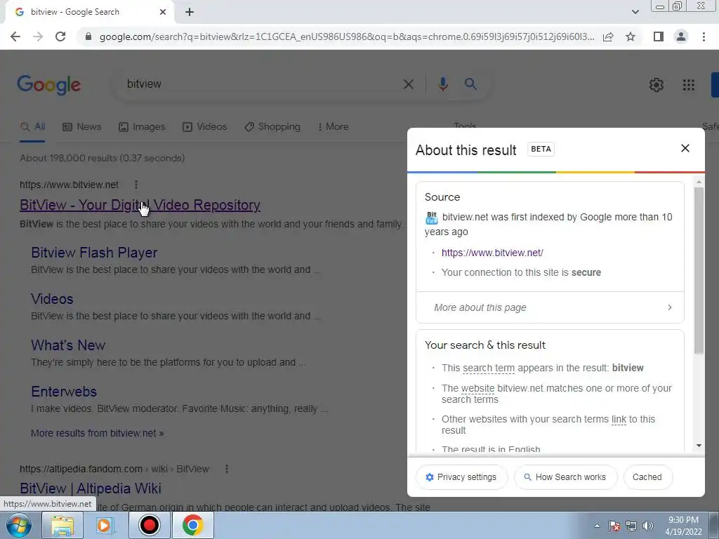Click the underlined 'link' text
The image size is (719, 539).
tap(619, 420)
